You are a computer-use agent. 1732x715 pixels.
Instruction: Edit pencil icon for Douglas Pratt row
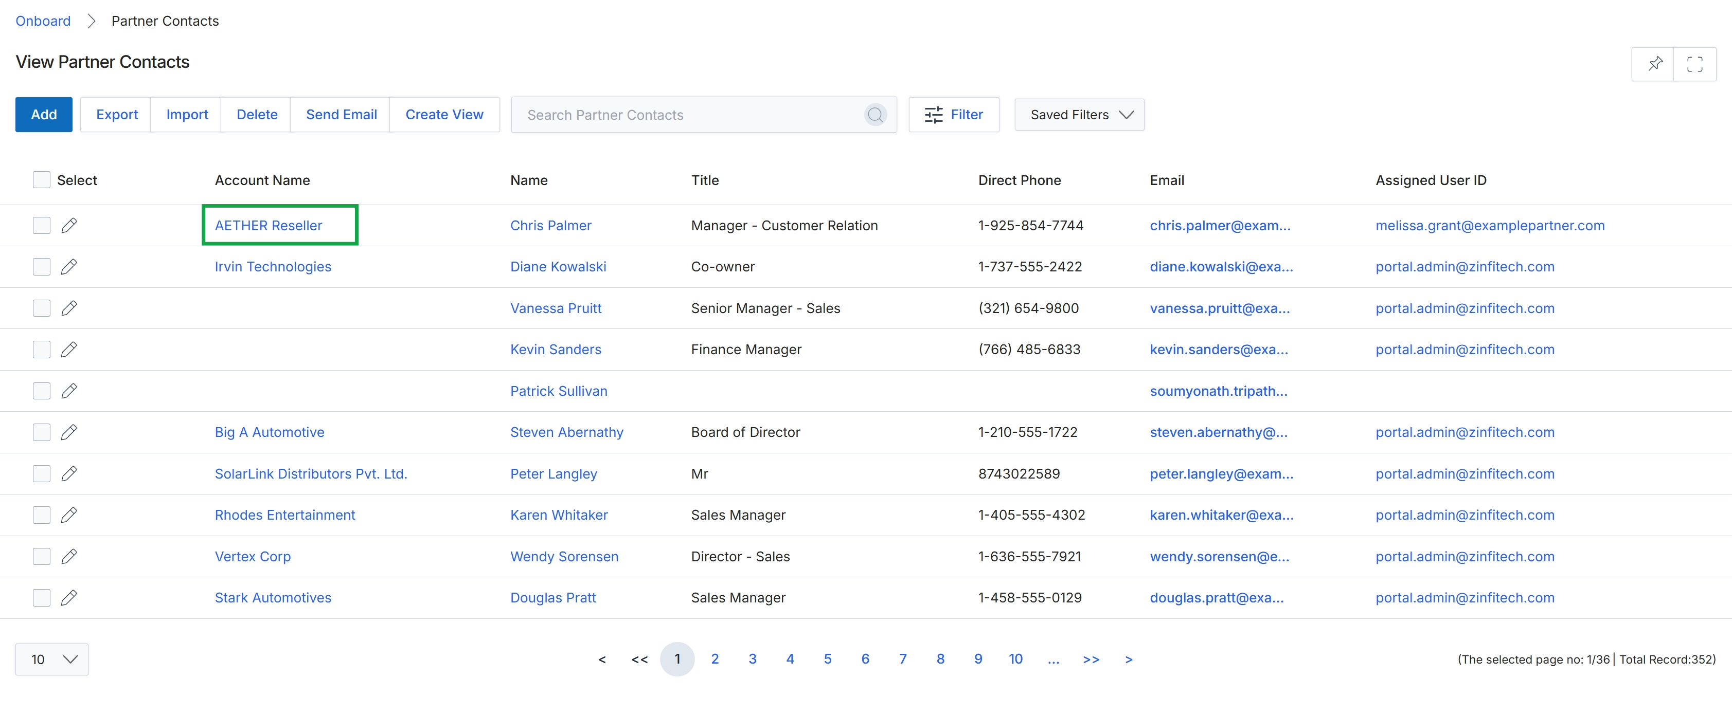pos(68,597)
